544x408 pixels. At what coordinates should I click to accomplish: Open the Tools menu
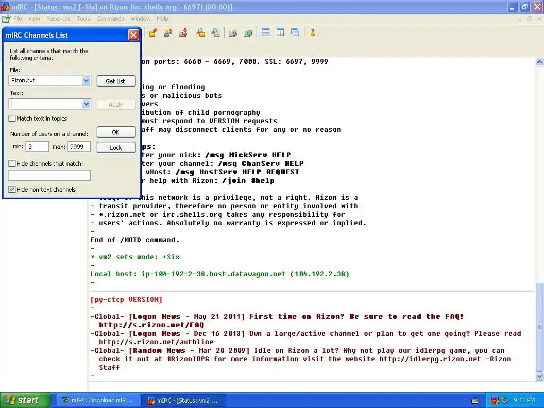[x=83, y=19]
